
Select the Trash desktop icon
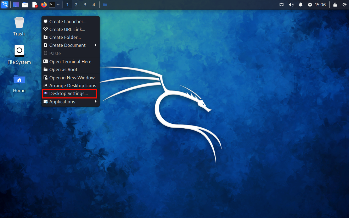click(19, 26)
